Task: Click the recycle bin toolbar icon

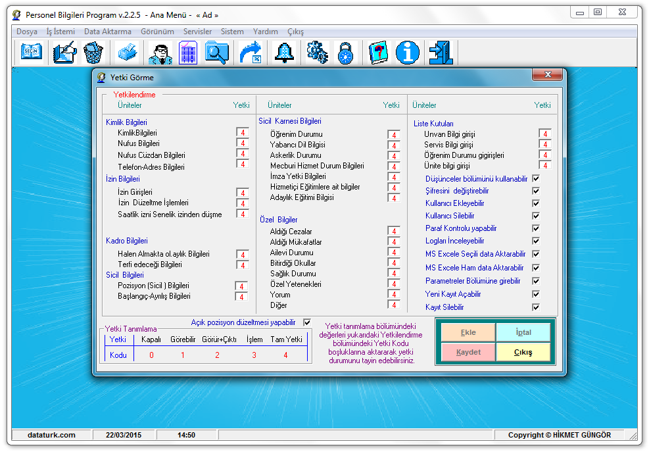Action: point(93,53)
